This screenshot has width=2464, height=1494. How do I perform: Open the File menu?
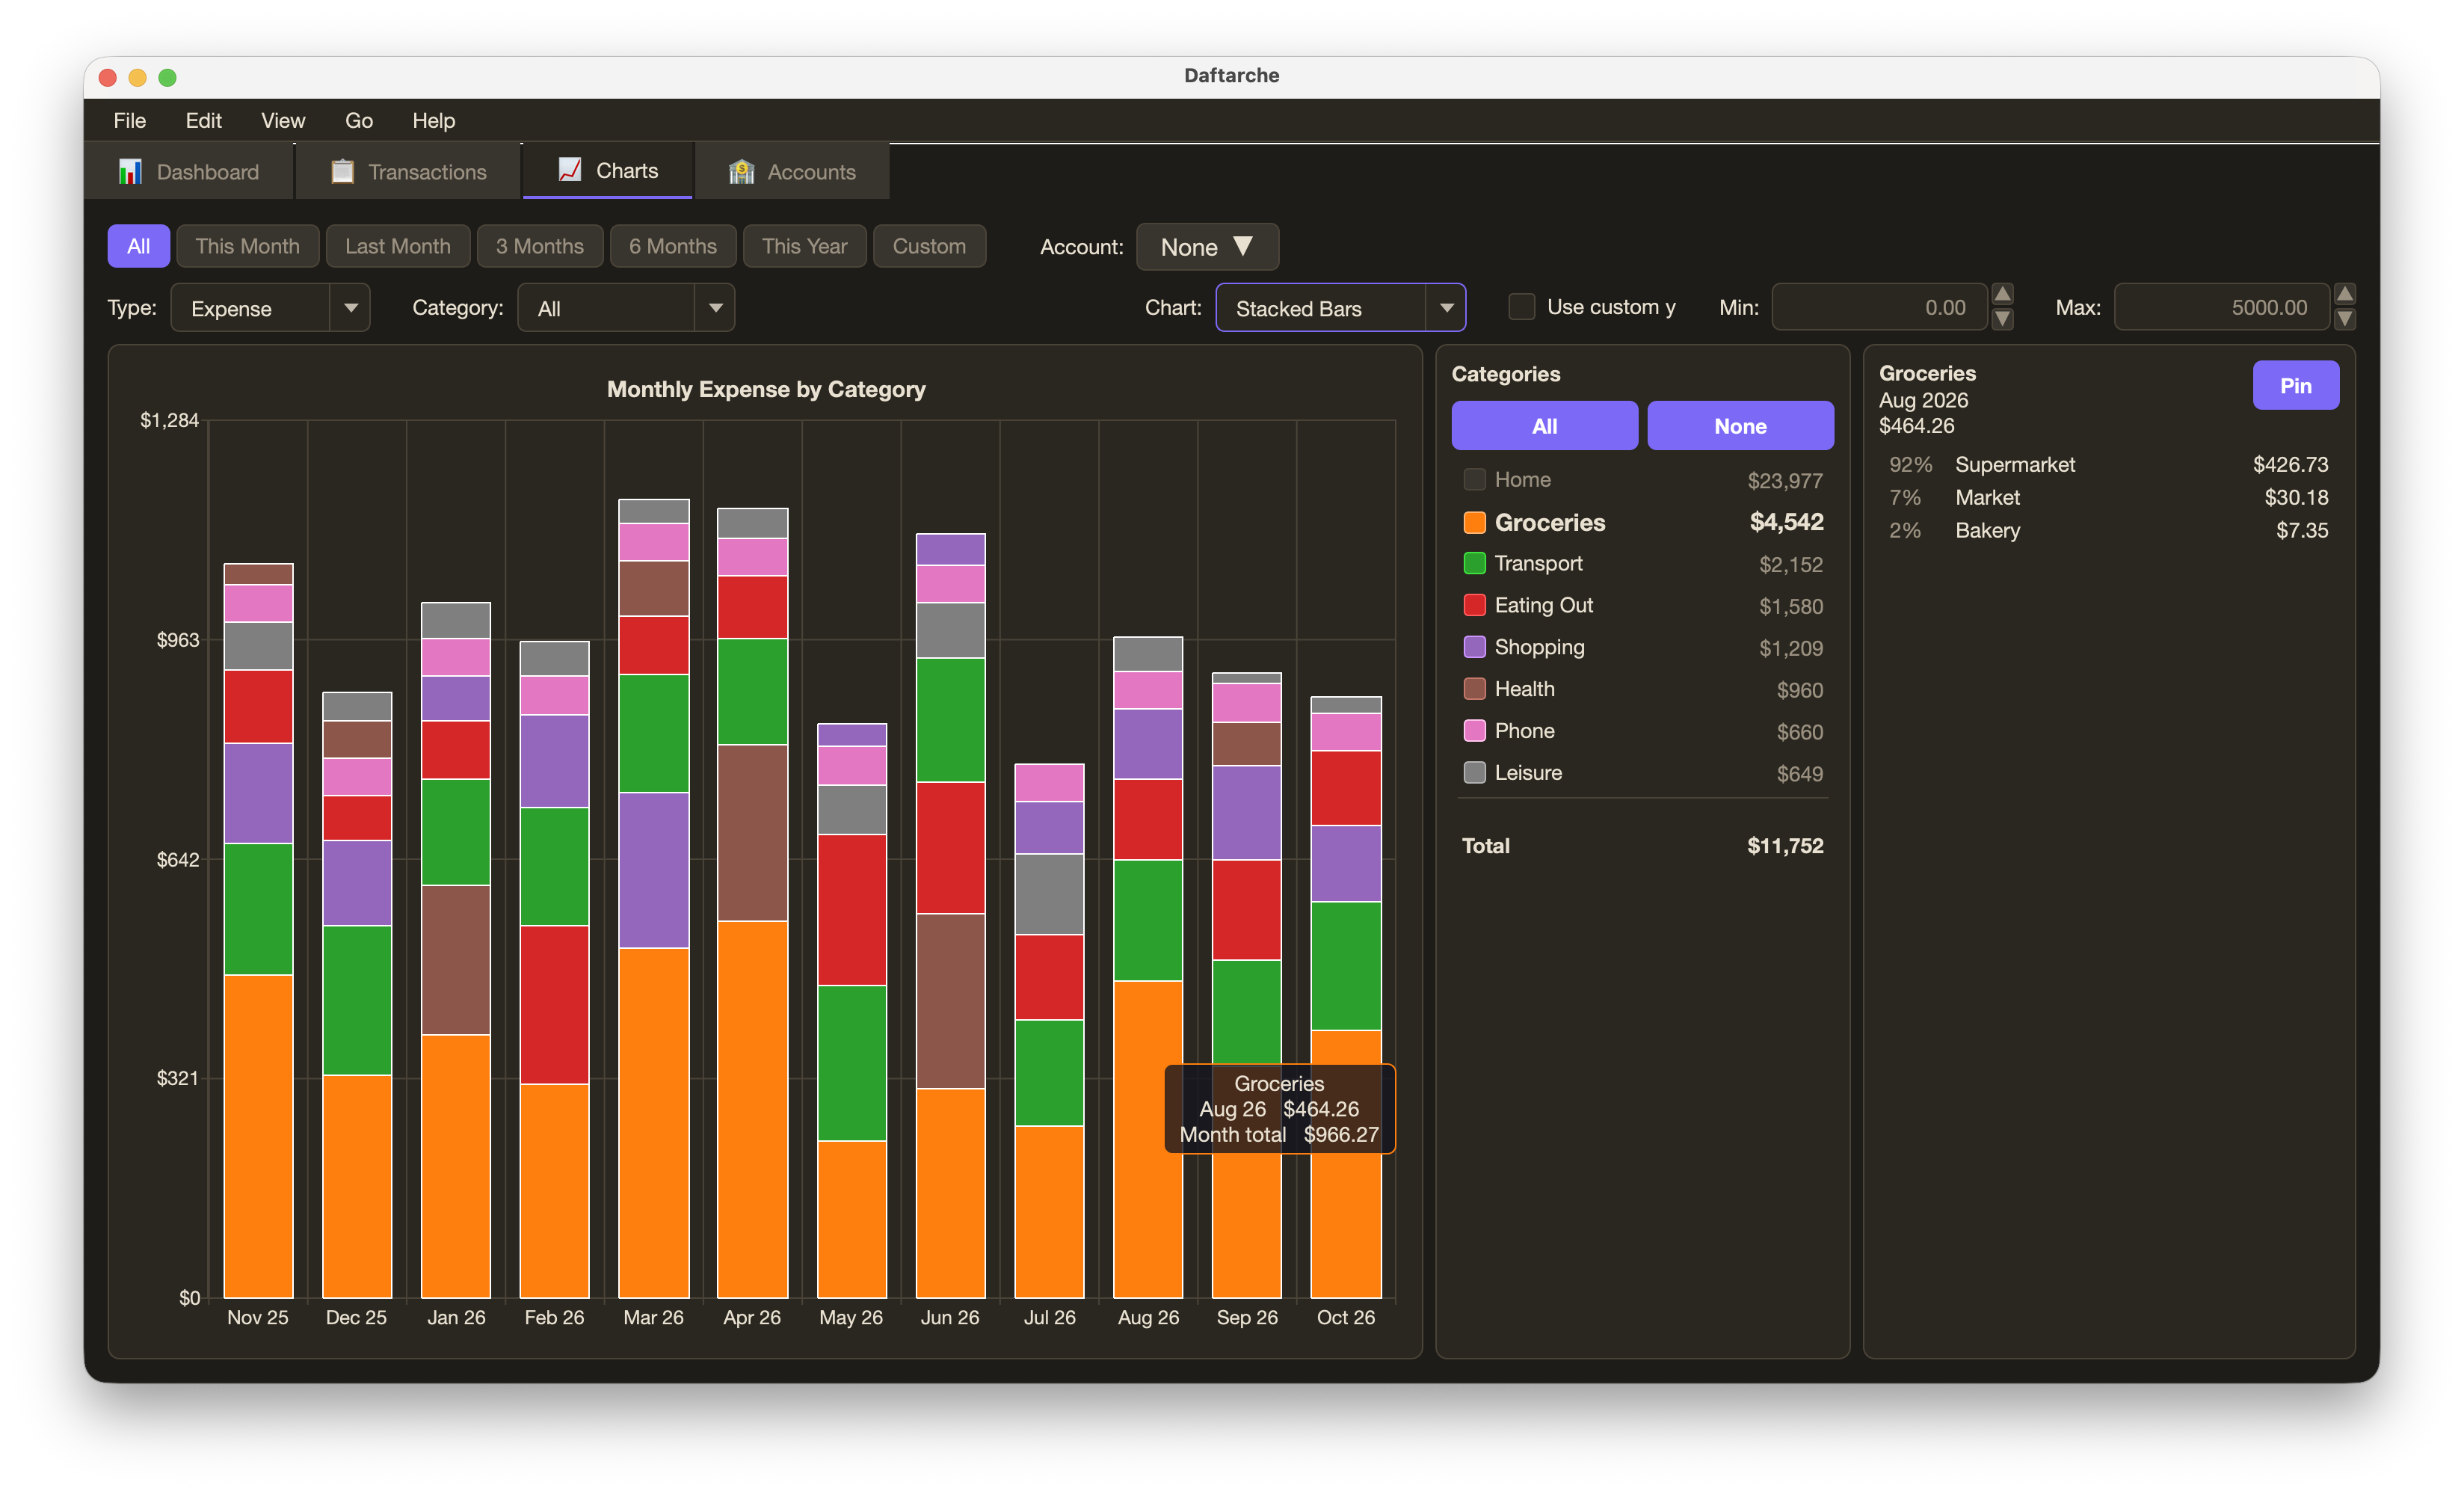pos(129,120)
